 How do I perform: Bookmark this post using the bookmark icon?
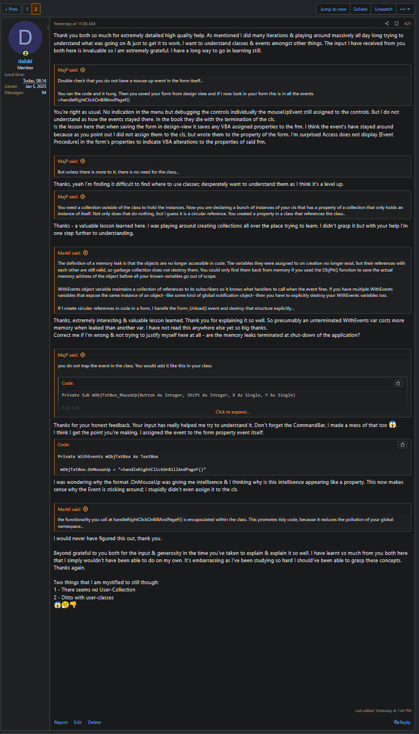(397, 24)
